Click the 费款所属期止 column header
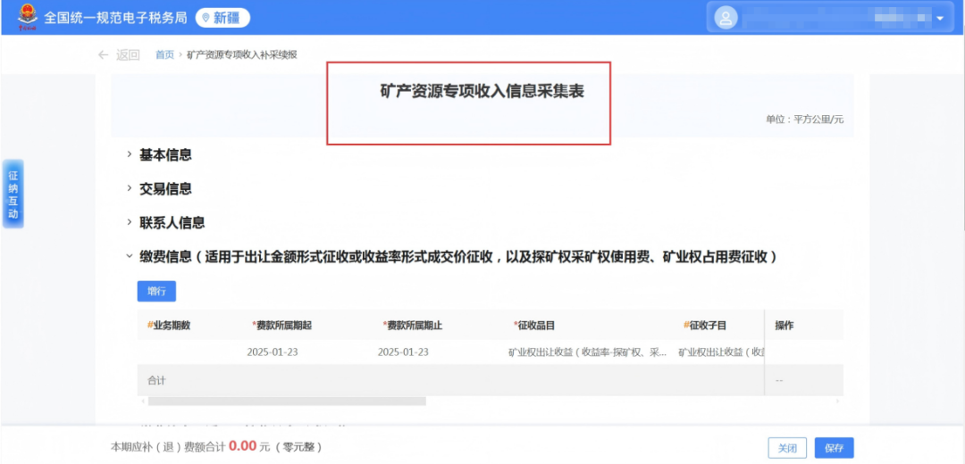Screen dimensions: 965x464 (x=412, y=325)
